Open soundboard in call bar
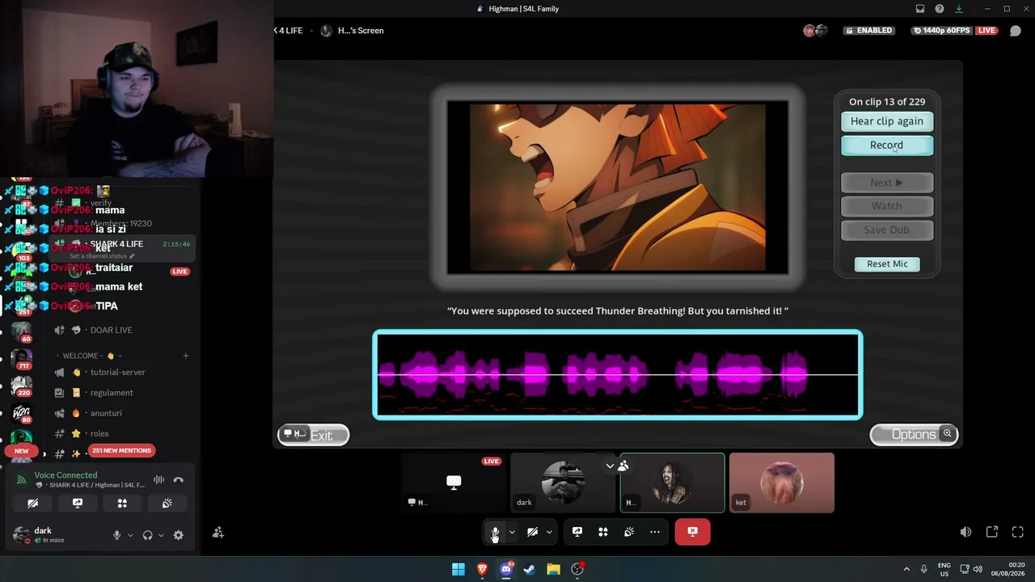This screenshot has height=582, width=1035. pyautogui.click(x=629, y=532)
